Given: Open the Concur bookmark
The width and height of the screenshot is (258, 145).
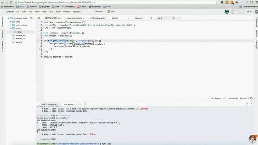Looking at the screenshot, I should click(x=82, y=6).
